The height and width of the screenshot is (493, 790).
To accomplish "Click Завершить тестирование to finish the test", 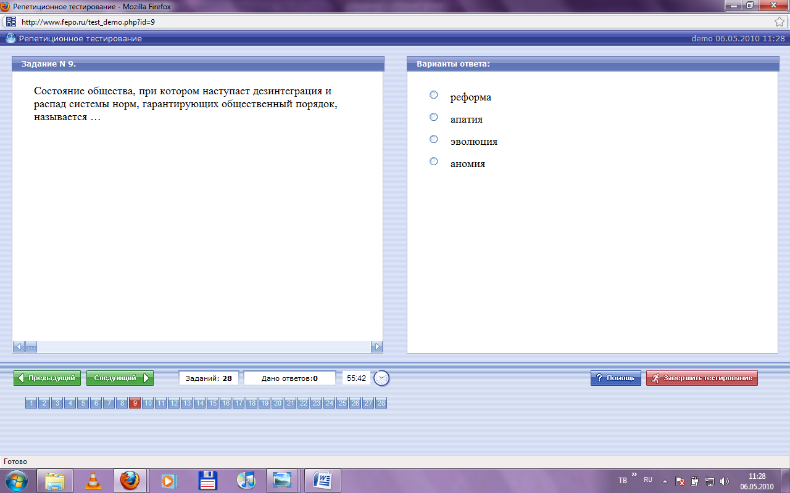I will 702,378.
